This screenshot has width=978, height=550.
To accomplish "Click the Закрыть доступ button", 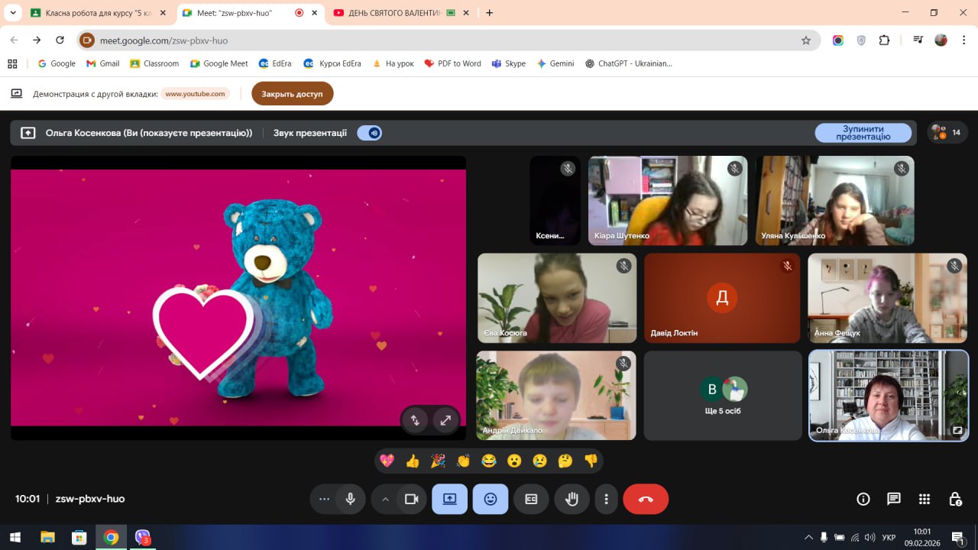I will (x=292, y=94).
